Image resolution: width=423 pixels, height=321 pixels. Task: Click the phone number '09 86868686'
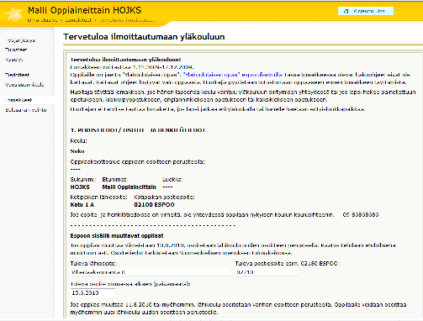click(361, 215)
